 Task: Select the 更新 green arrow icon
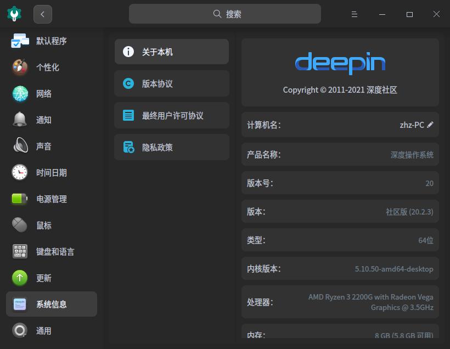pyautogui.click(x=20, y=278)
